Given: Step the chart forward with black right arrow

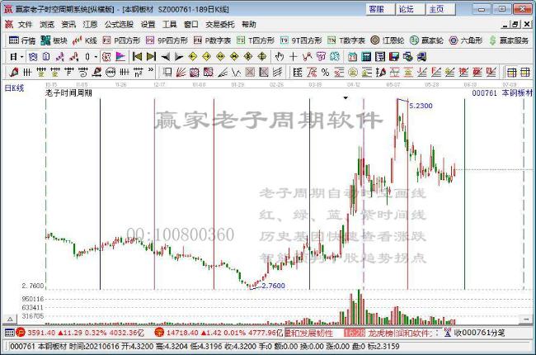Looking at the screenshot, I should point(179,56).
